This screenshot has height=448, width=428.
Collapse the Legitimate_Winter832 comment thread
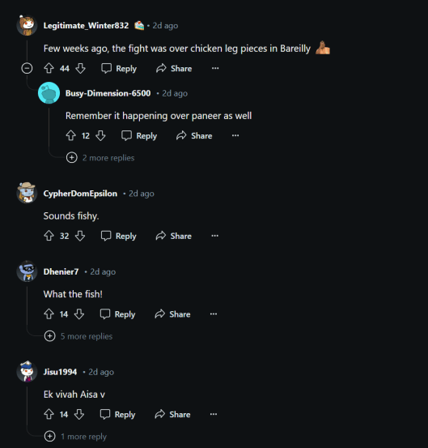click(27, 68)
